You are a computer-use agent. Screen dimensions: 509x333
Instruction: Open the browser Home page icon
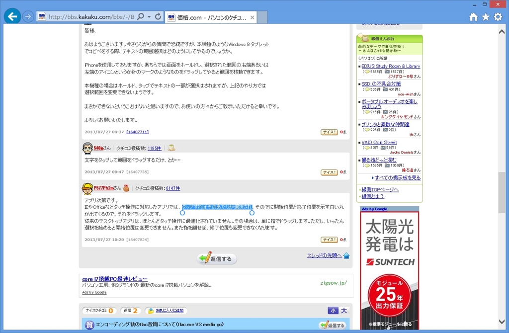(473, 17)
